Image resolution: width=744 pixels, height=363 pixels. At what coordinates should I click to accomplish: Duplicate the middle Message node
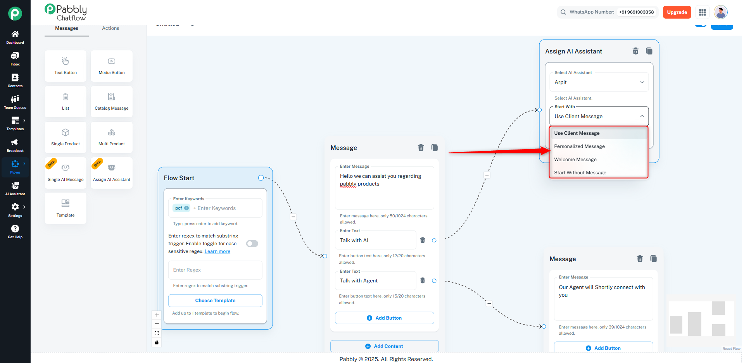tap(435, 148)
